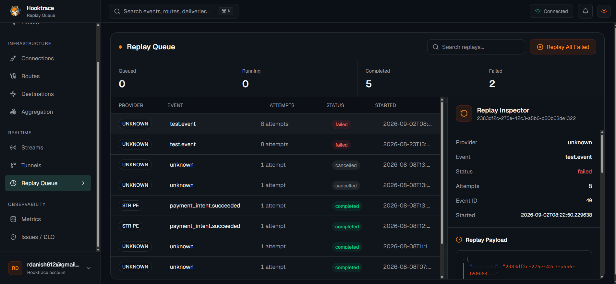This screenshot has height=284, width=616.
Task: Go to Streams page
Action: click(x=48, y=148)
